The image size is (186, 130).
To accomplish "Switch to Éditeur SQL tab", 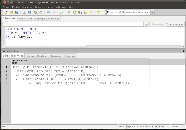I will pyautogui.click(x=10, y=18).
